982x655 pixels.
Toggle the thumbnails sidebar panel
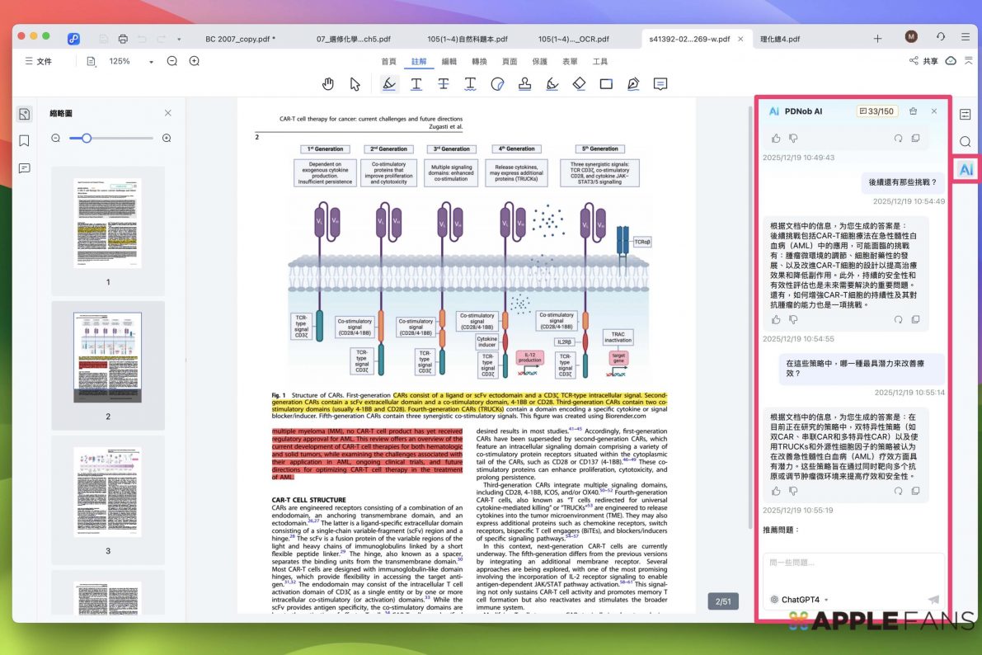25,114
